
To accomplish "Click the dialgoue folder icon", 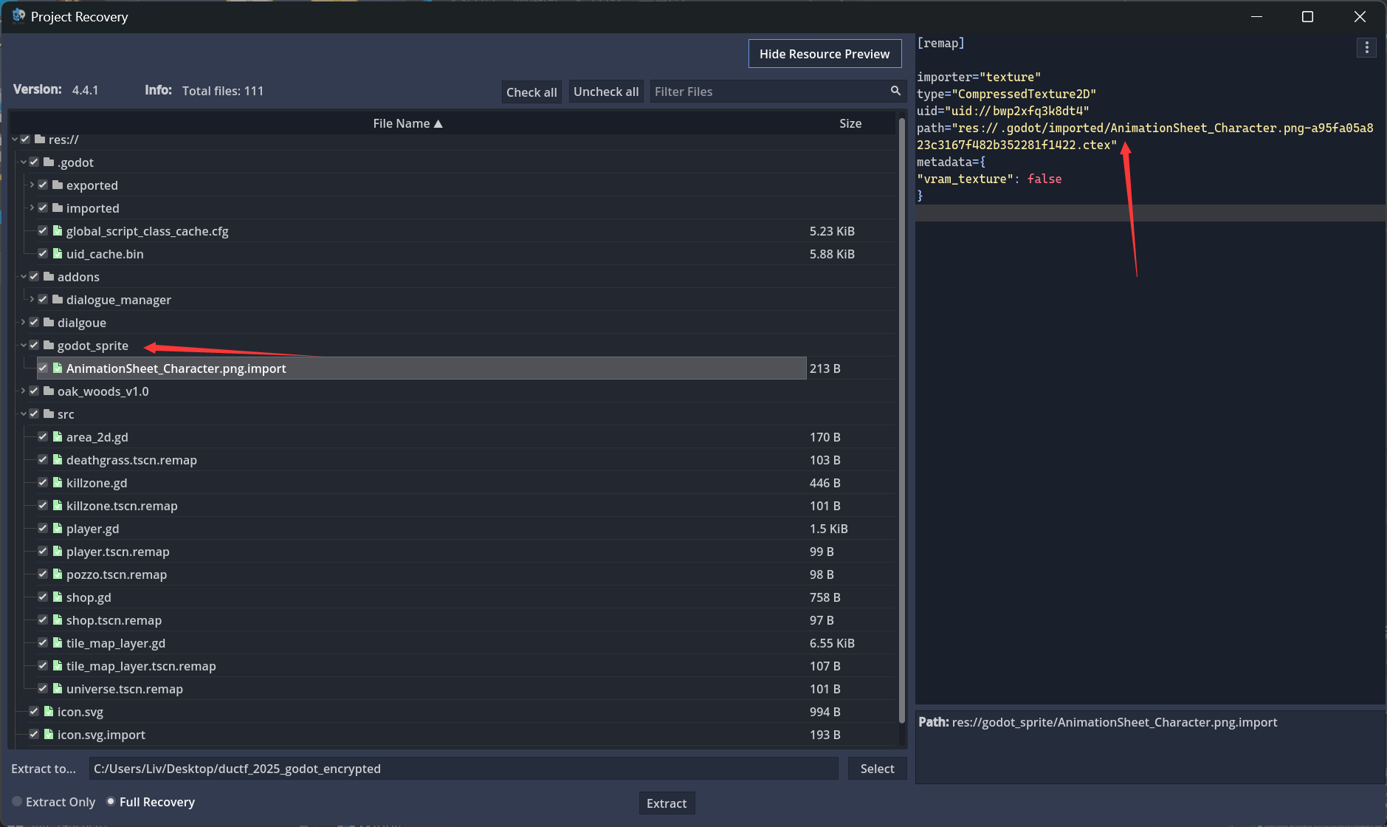I will (x=49, y=322).
